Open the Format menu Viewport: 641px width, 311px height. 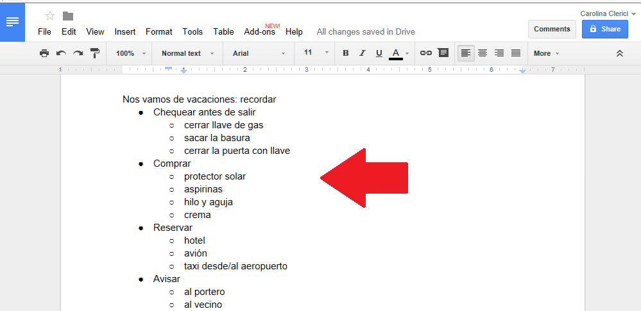click(x=159, y=31)
